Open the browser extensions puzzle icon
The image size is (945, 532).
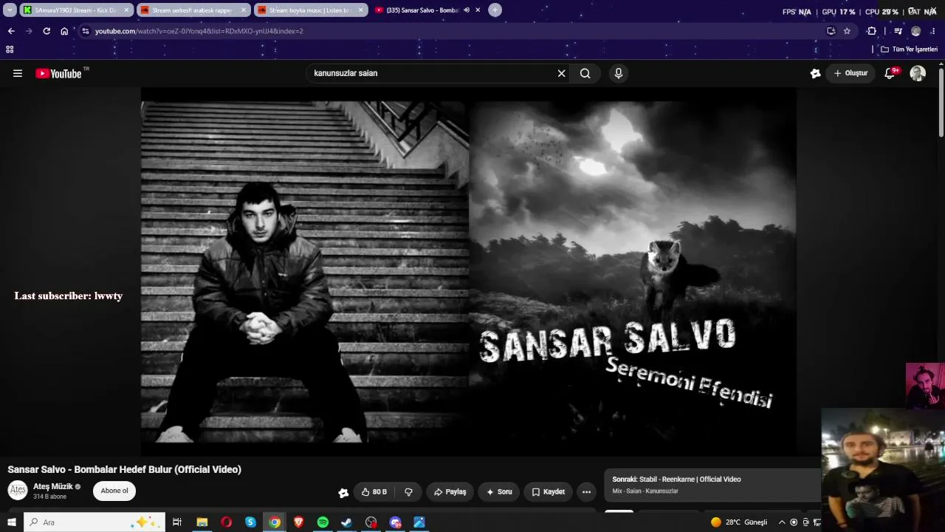pos(872,31)
